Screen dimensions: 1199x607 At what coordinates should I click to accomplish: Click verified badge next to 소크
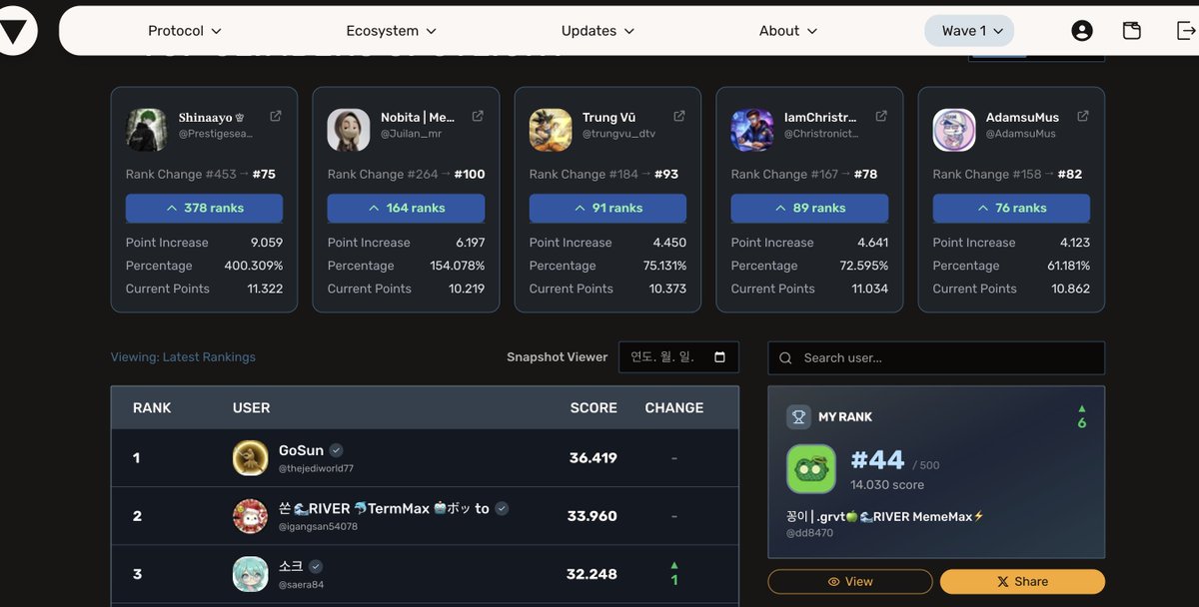click(316, 566)
